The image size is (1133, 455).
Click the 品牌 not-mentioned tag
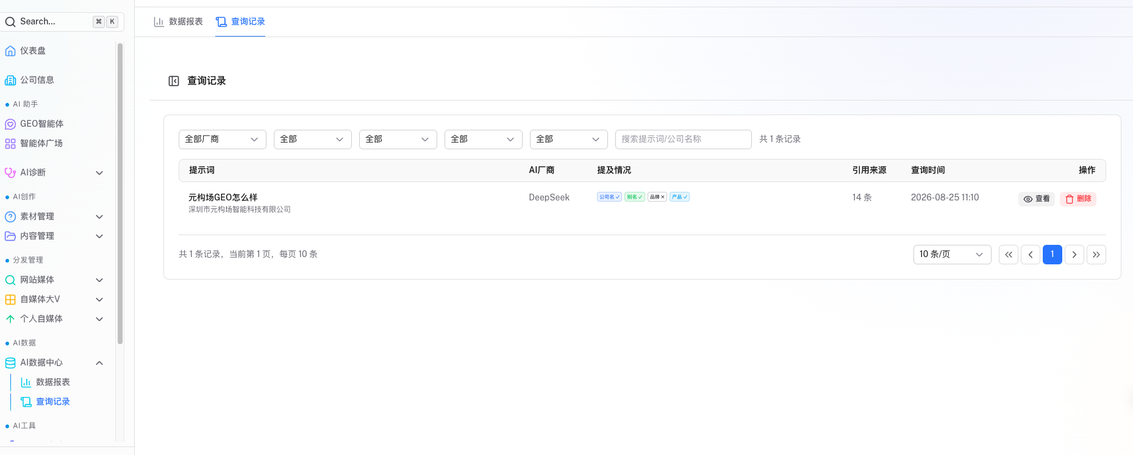(657, 197)
